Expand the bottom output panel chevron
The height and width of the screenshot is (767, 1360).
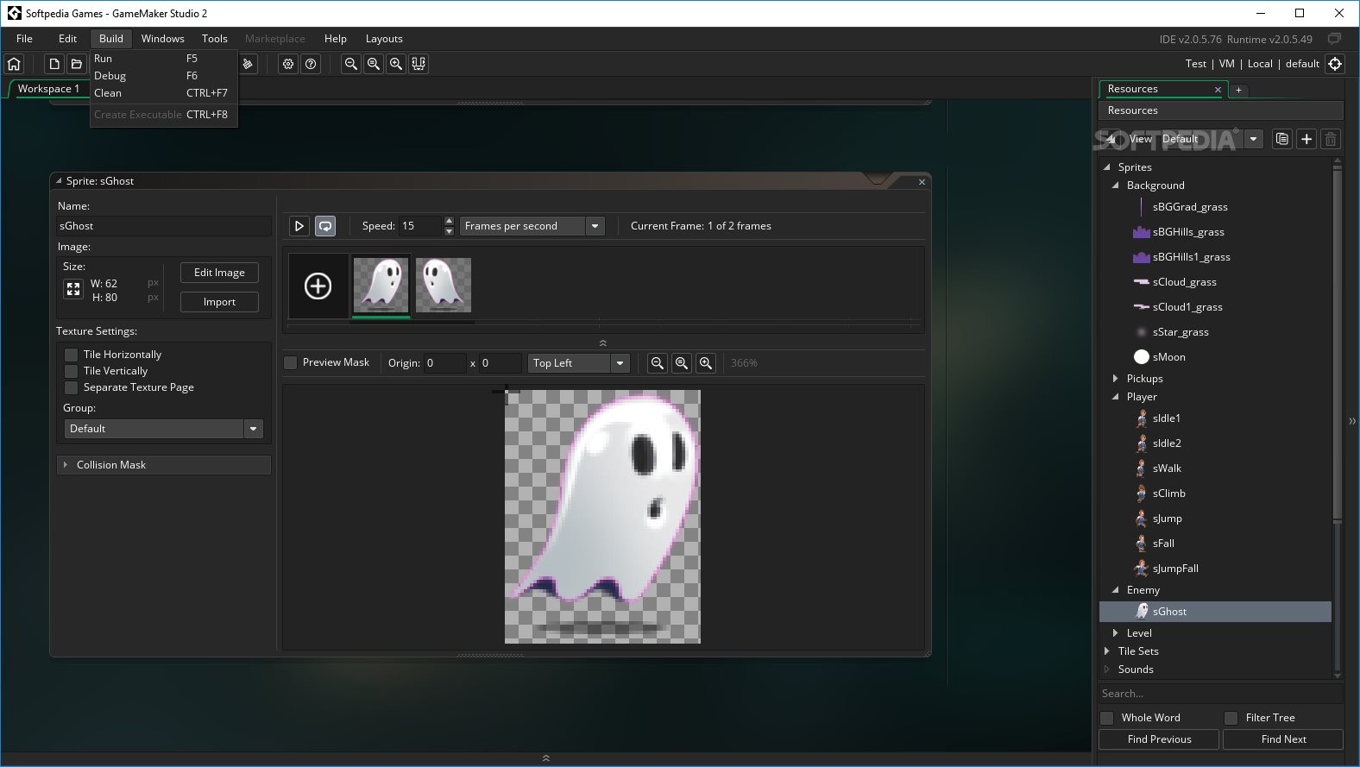[x=545, y=758]
